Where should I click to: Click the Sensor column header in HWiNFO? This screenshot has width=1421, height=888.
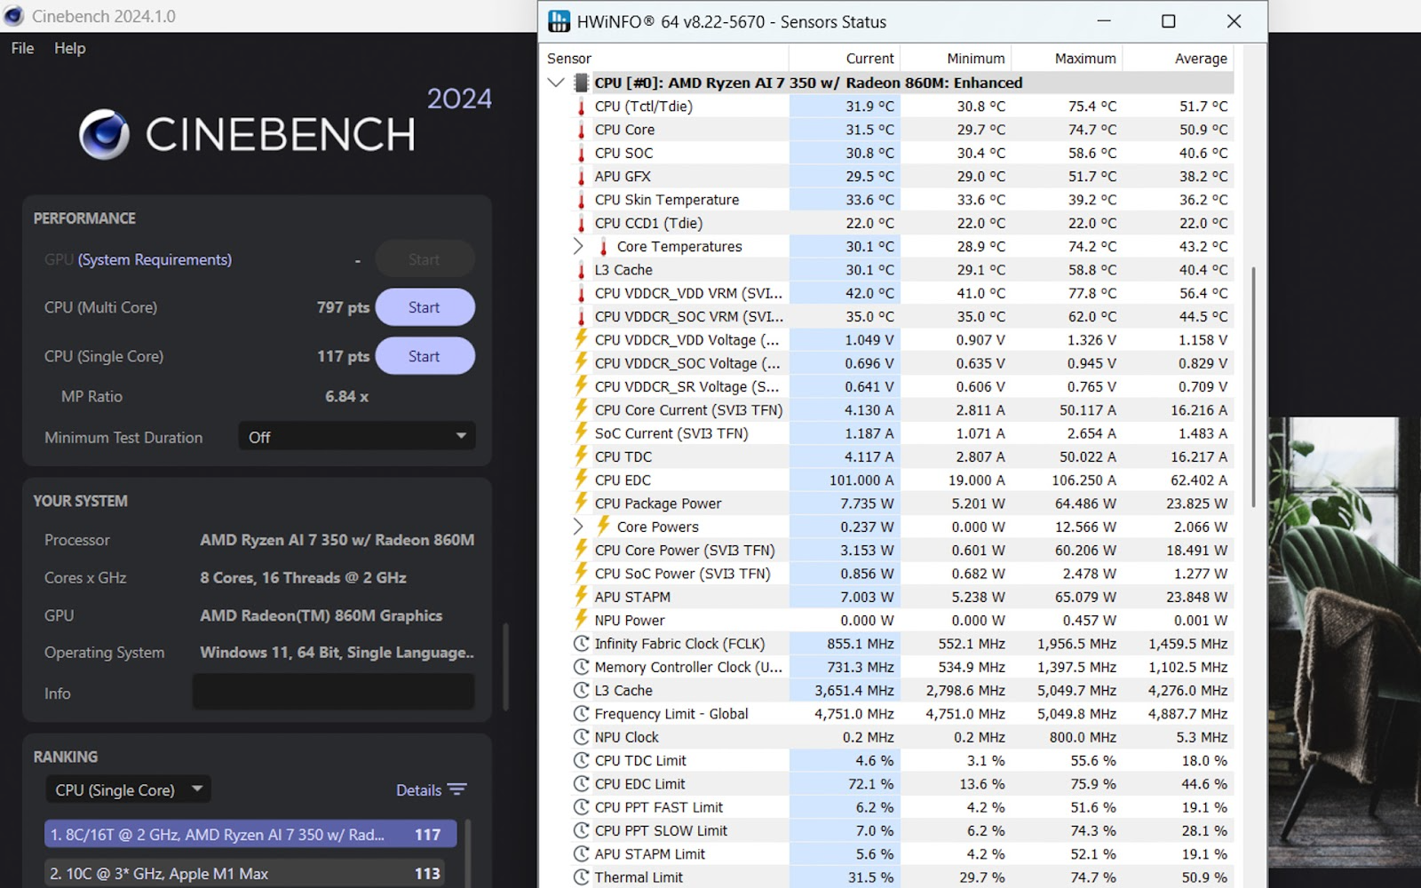569,59
